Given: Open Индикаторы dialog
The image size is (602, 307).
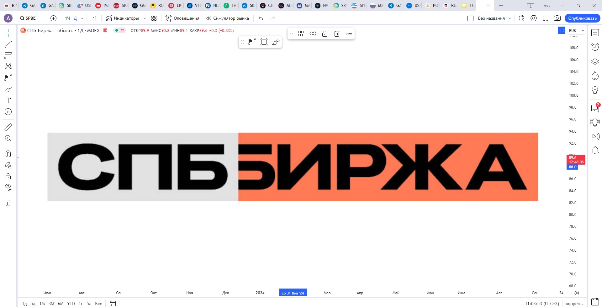Looking at the screenshot, I should [x=123, y=18].
